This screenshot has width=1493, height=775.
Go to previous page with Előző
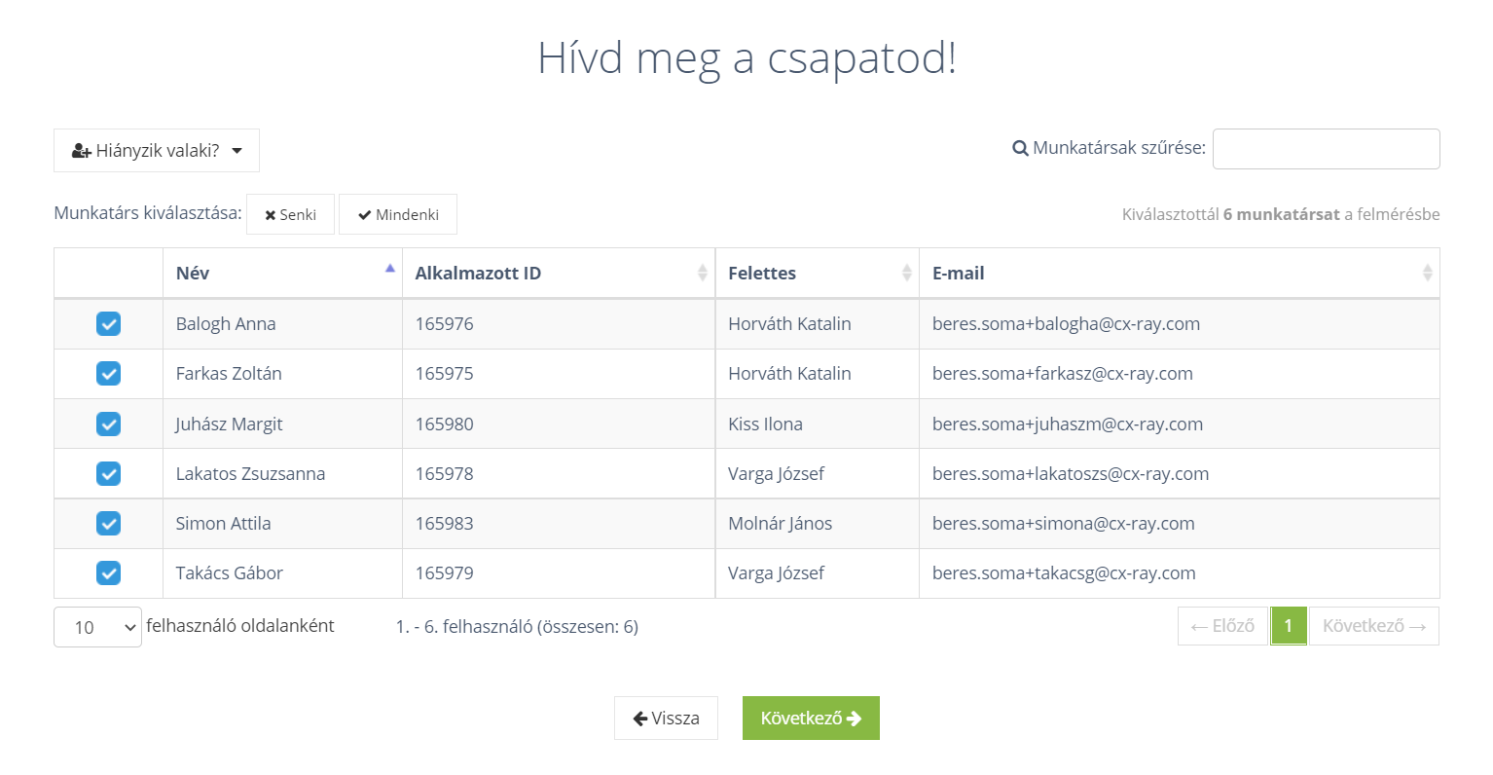[x=1222, y=626]
